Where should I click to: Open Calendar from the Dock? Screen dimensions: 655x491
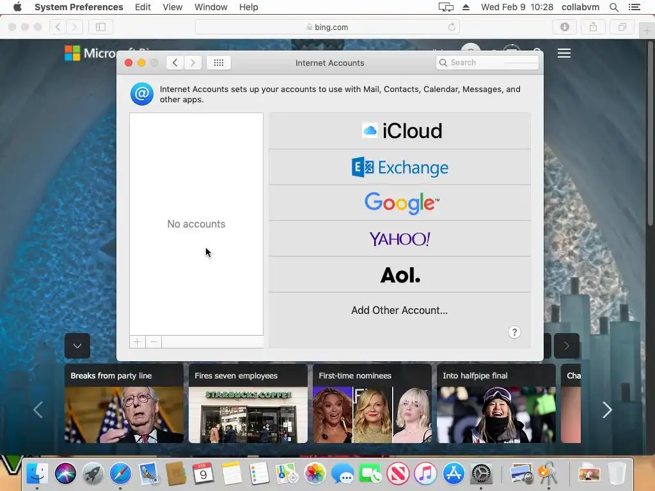click(x=203, y=474)
